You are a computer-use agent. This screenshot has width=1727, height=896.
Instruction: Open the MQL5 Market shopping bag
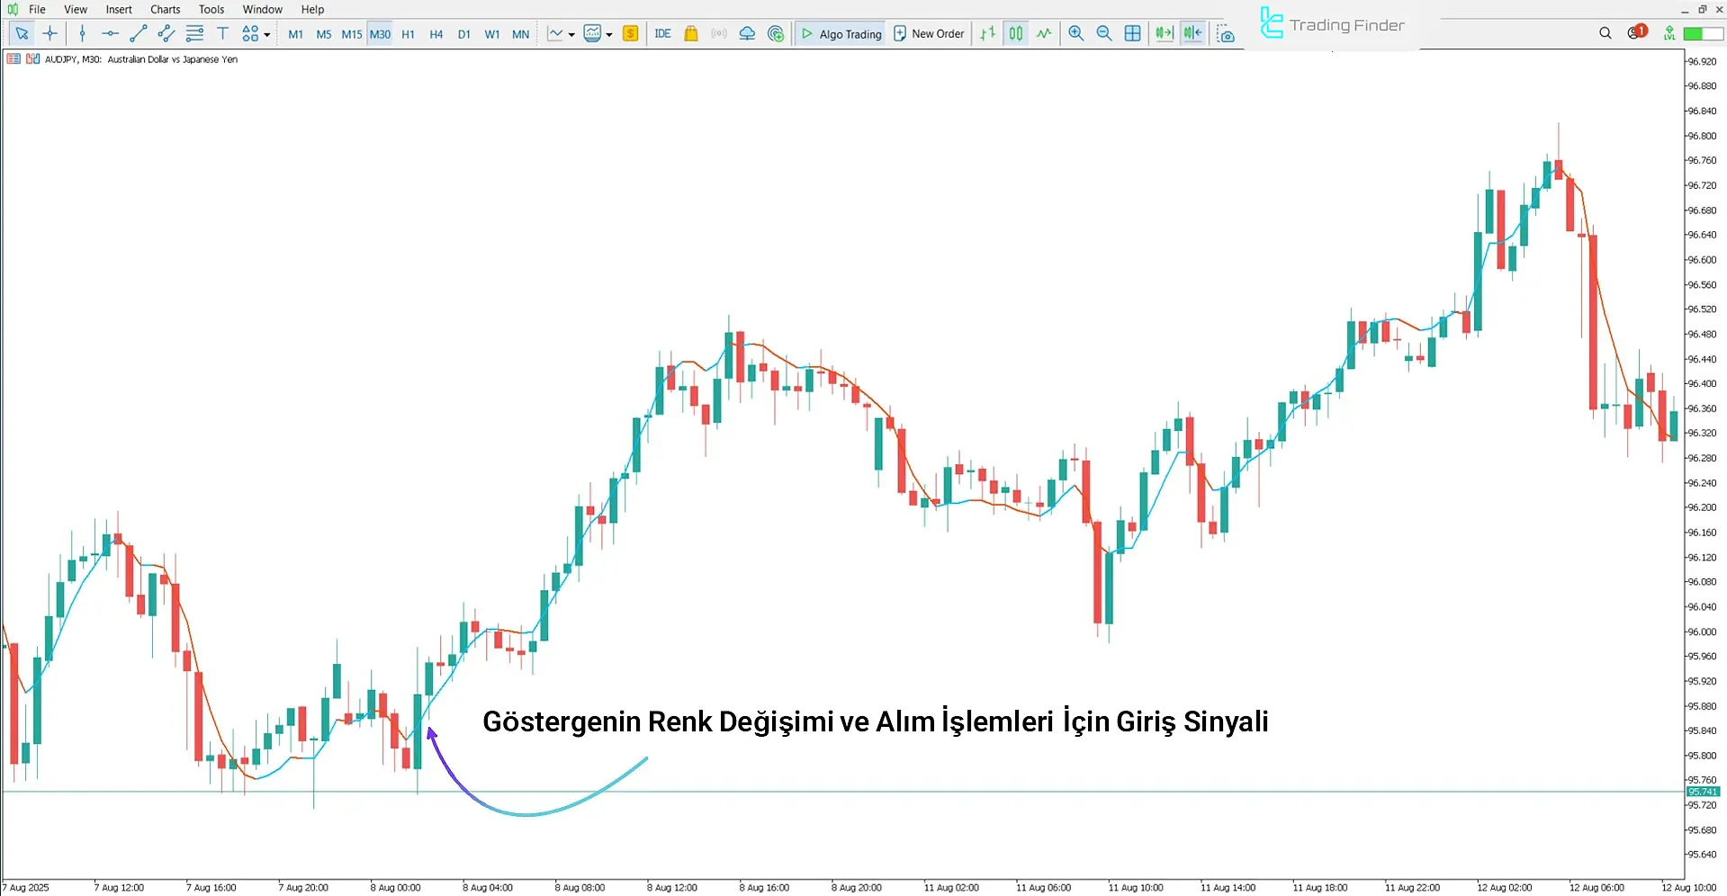tap(691, 34)
